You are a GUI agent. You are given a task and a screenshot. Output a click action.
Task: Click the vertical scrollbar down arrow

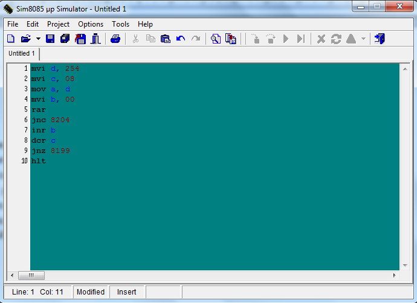tap(405, 266)
